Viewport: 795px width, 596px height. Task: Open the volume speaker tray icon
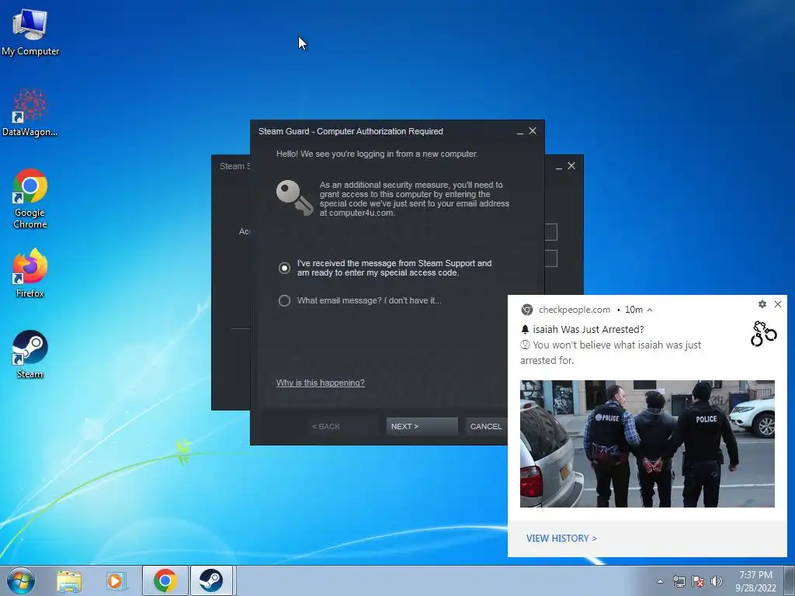click(716, 581)
